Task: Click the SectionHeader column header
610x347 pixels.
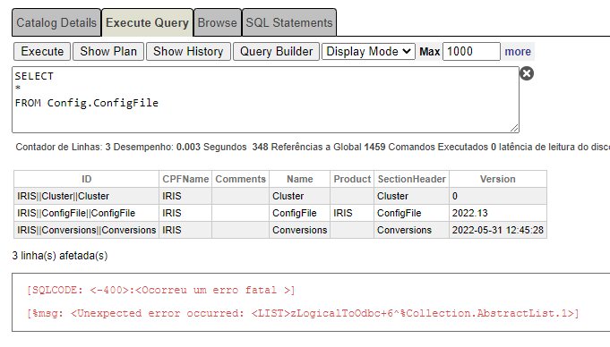Action: click(x=412, y=179)
